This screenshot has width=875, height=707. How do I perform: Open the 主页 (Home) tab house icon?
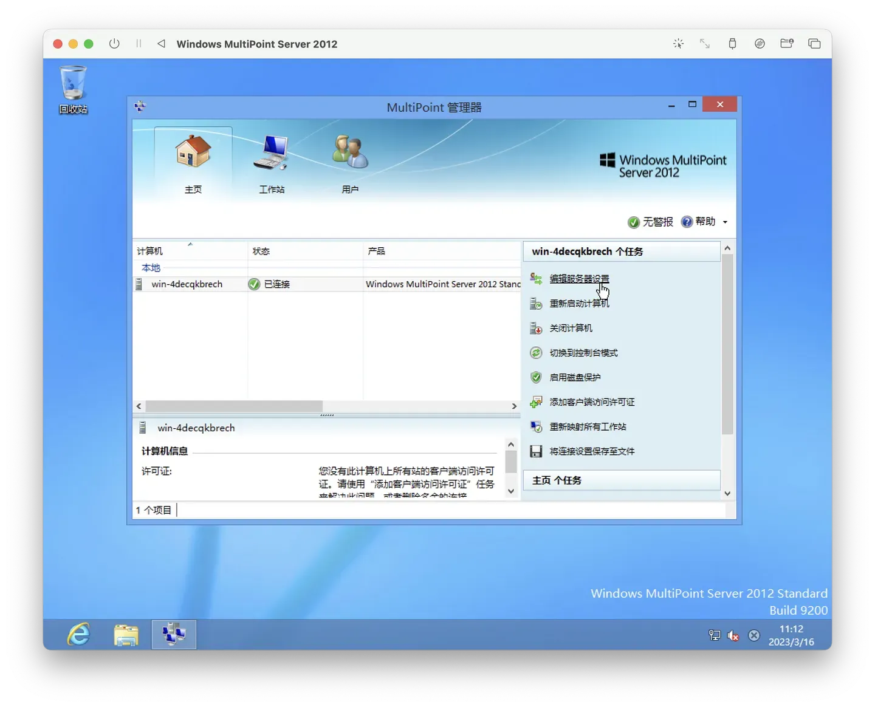[x=193, y=152]
